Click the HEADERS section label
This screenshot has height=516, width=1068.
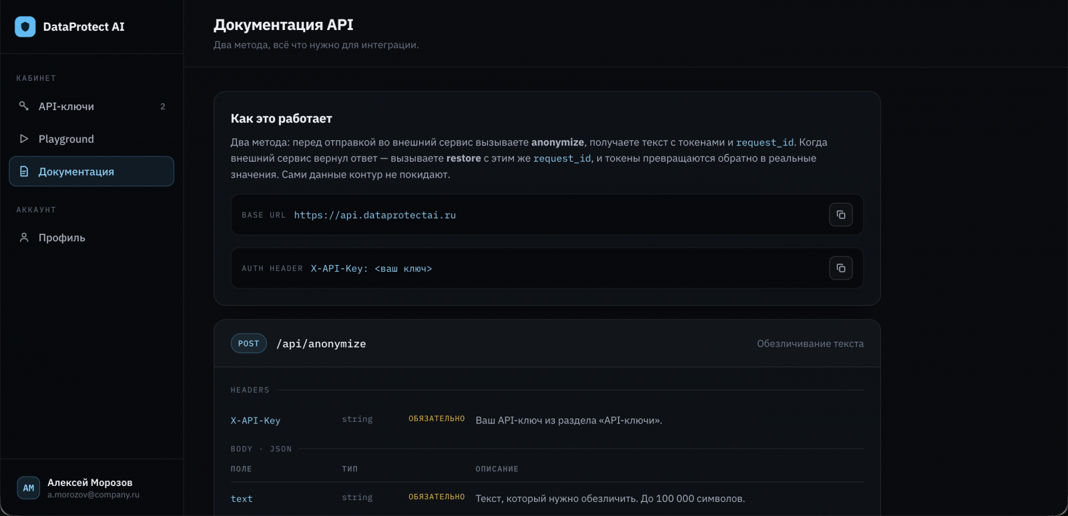point(250,390)
